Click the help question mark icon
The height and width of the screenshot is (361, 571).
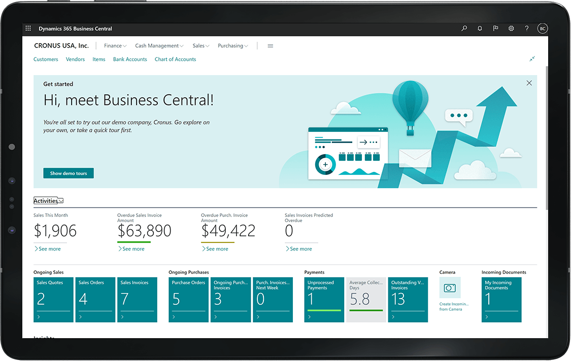point(526,29)
